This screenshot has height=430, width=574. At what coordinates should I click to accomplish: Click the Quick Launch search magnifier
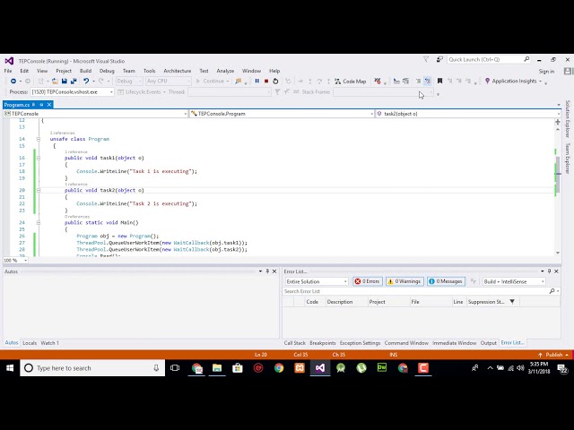[526, 59]
